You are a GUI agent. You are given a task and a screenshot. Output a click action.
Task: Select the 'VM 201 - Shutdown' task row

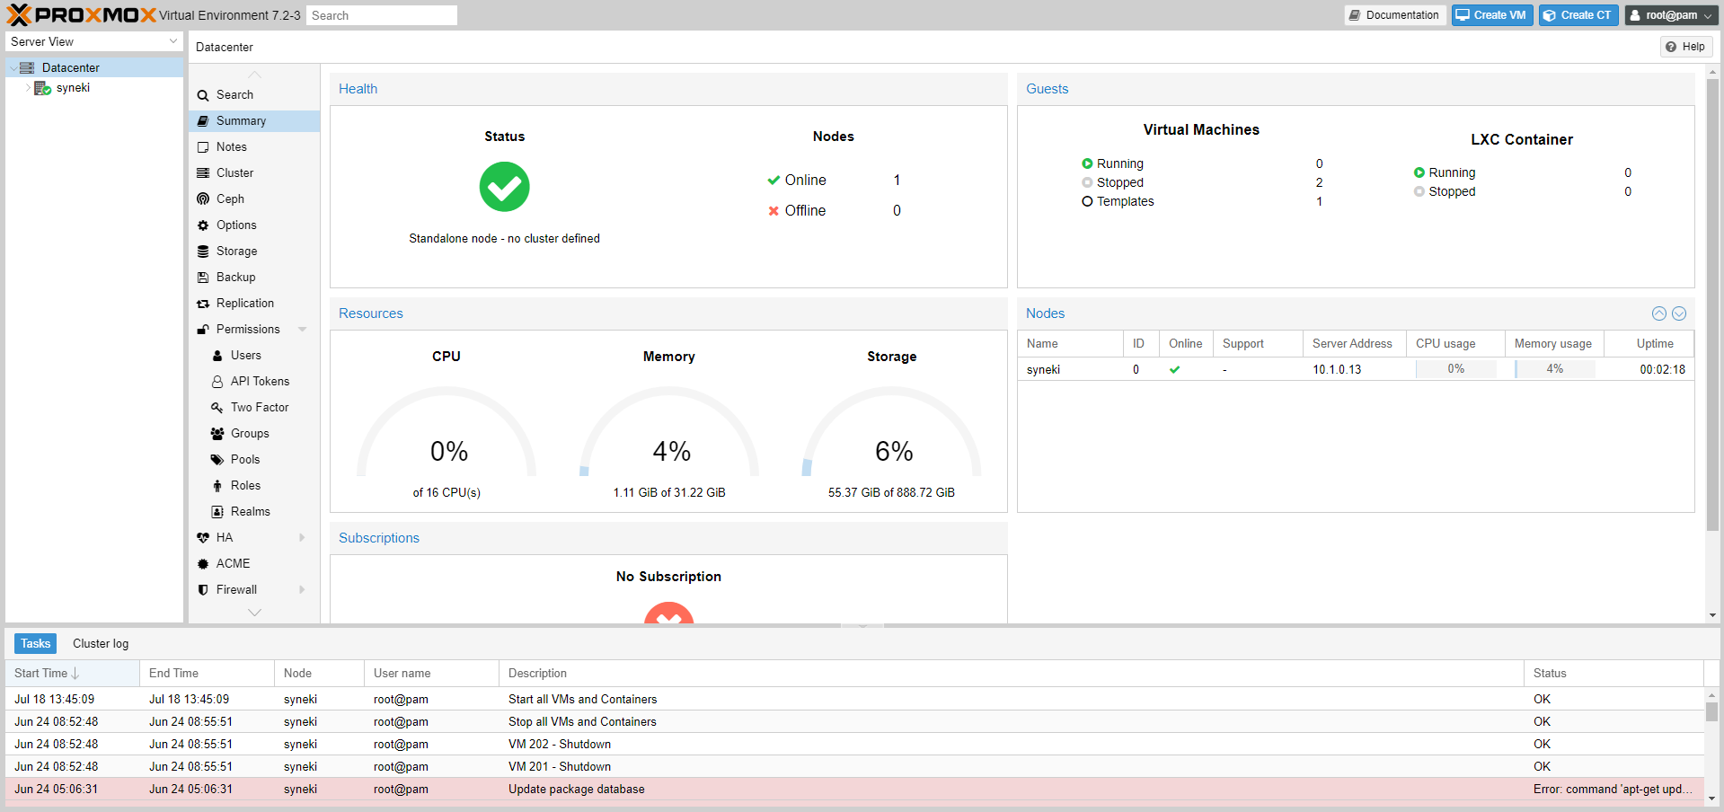[x=854, y=767]
